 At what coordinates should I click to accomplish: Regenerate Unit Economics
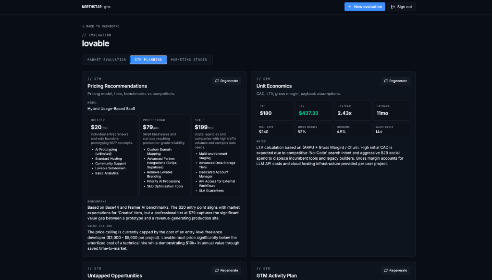click(x=395, y=81)
